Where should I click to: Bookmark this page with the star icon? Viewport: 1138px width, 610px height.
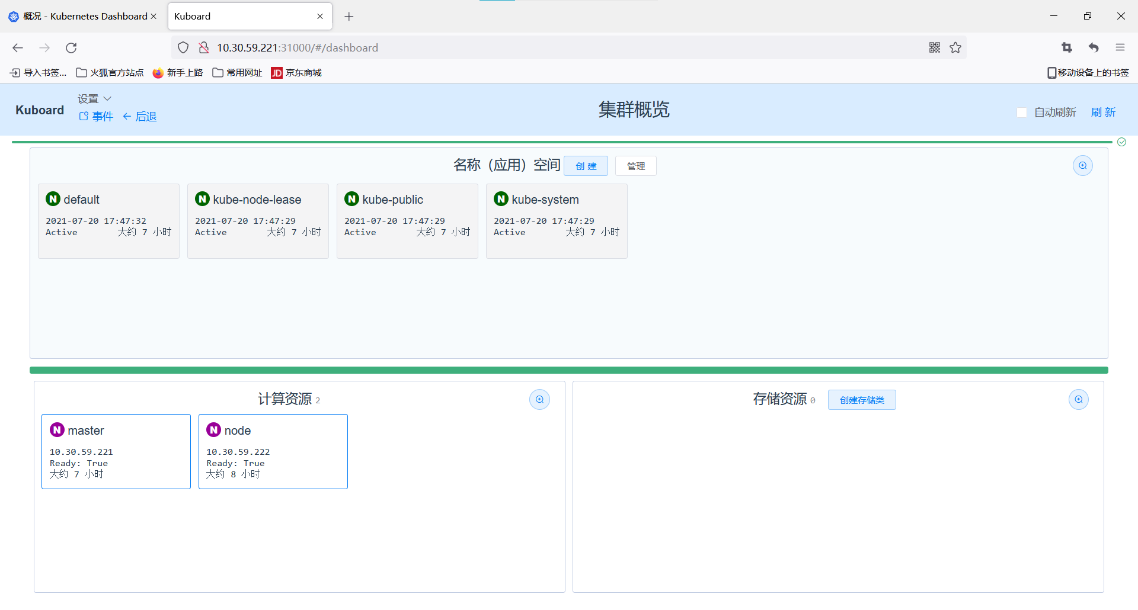[955, 47]
